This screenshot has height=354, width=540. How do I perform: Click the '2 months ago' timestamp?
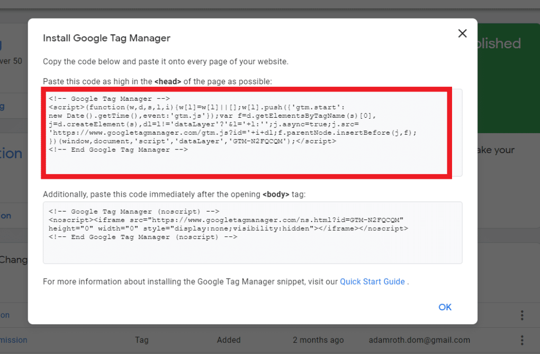coord(318,340)
